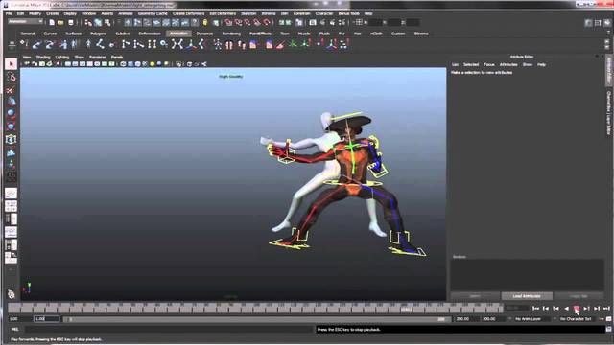The image size is (614, 345).
Task: Click the selection lock icon
Action: 204,23
